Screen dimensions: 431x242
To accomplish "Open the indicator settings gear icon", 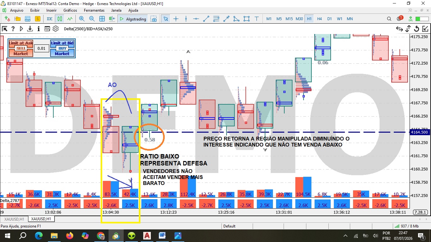I will click(x=56, y=29).
